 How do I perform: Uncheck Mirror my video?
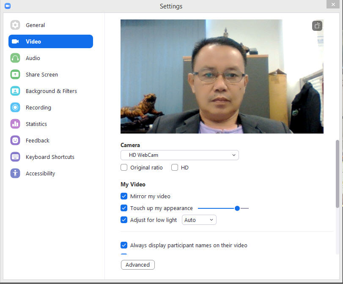point(124,196)
